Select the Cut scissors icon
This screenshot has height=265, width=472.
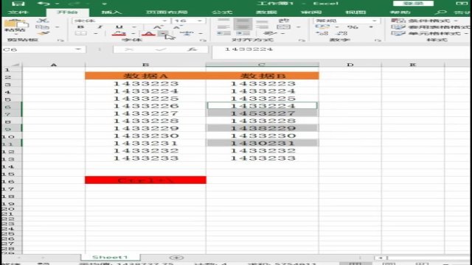click(x=43, y=21)
